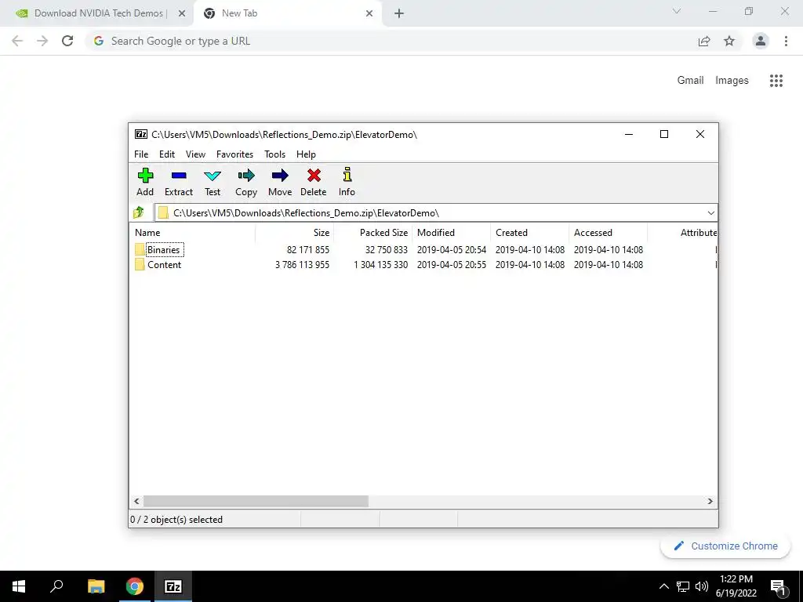Click the red Delete icon
The height and width of the screenshot is (602, 803).
[314, 176]
